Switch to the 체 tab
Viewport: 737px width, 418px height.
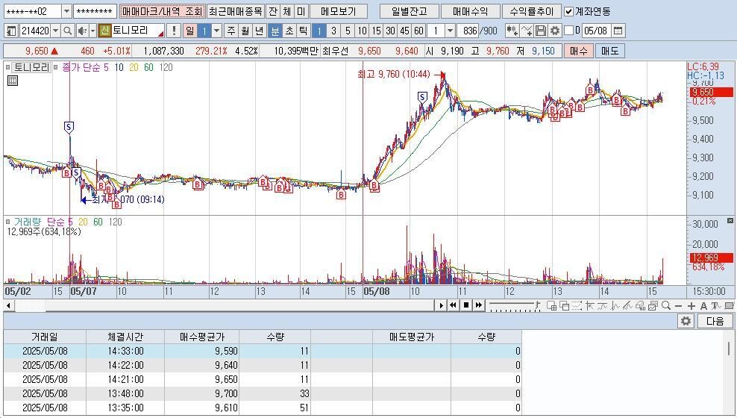coord(286,11)
